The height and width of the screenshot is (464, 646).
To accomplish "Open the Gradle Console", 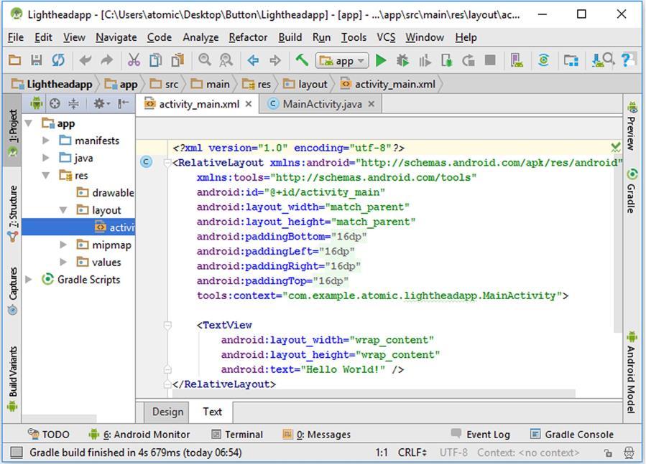I will click(x=572, y=435).
